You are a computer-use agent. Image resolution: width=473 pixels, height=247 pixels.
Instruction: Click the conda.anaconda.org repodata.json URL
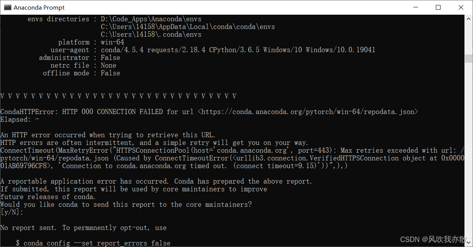(x=308, y=112)
